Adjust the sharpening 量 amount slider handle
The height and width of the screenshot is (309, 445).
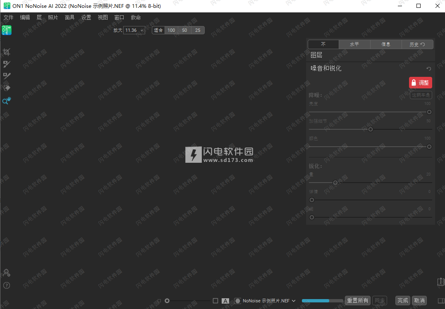tap(335, 183)
